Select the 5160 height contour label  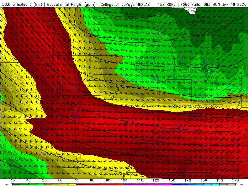[x=197, y=36]
